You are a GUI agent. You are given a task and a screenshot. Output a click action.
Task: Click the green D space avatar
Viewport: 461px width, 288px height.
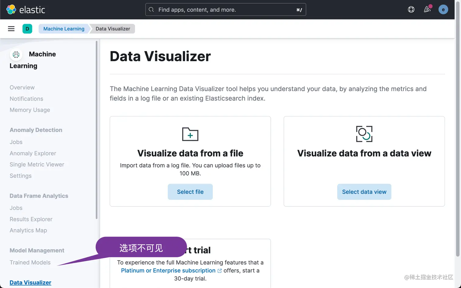pyautogui.click(x=27, y=29)
